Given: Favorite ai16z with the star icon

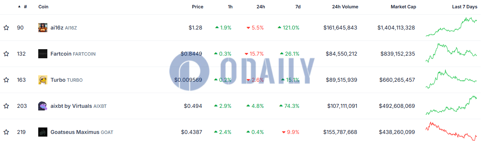Looking at the screenshot, I should click(6, 28).
